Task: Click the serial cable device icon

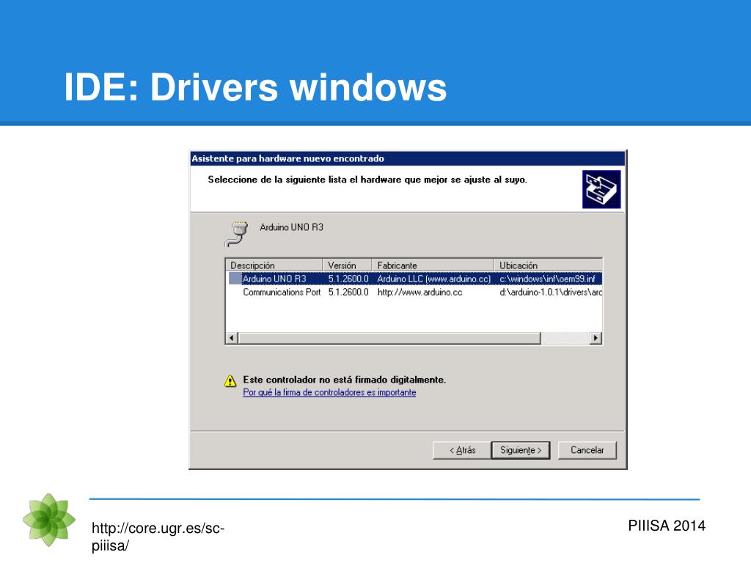Action: tap(237, 234)
